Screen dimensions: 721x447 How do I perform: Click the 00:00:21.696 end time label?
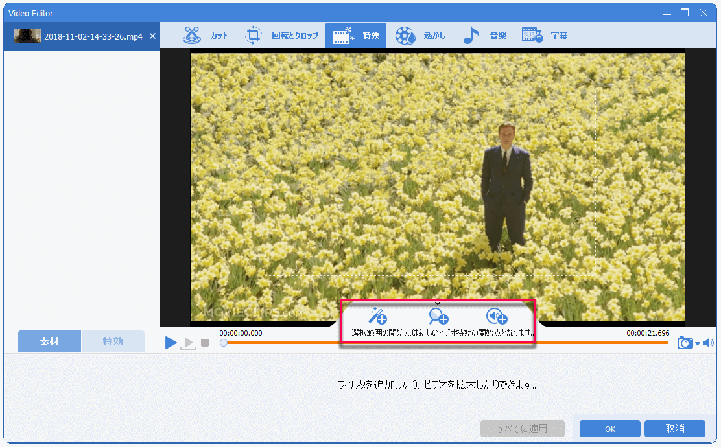tap(648, 333)
